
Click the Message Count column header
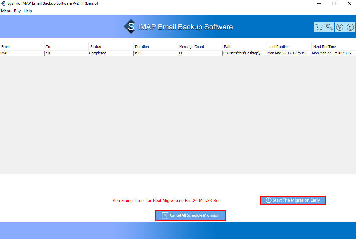[200, 47]
